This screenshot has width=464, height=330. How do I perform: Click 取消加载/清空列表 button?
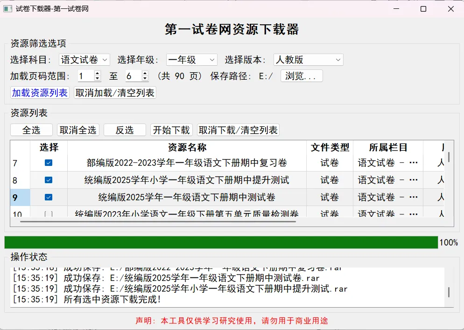(x=115, y=93)
